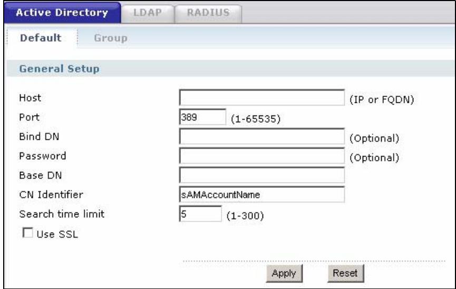Focus the Bind DN input field
456x289 pixels.
[261, 136]
